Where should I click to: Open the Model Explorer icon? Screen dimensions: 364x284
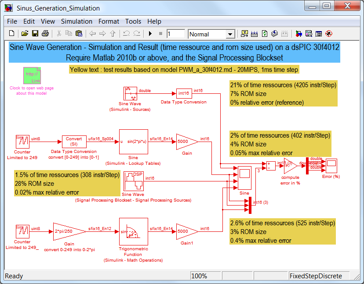tap(309, 34)
